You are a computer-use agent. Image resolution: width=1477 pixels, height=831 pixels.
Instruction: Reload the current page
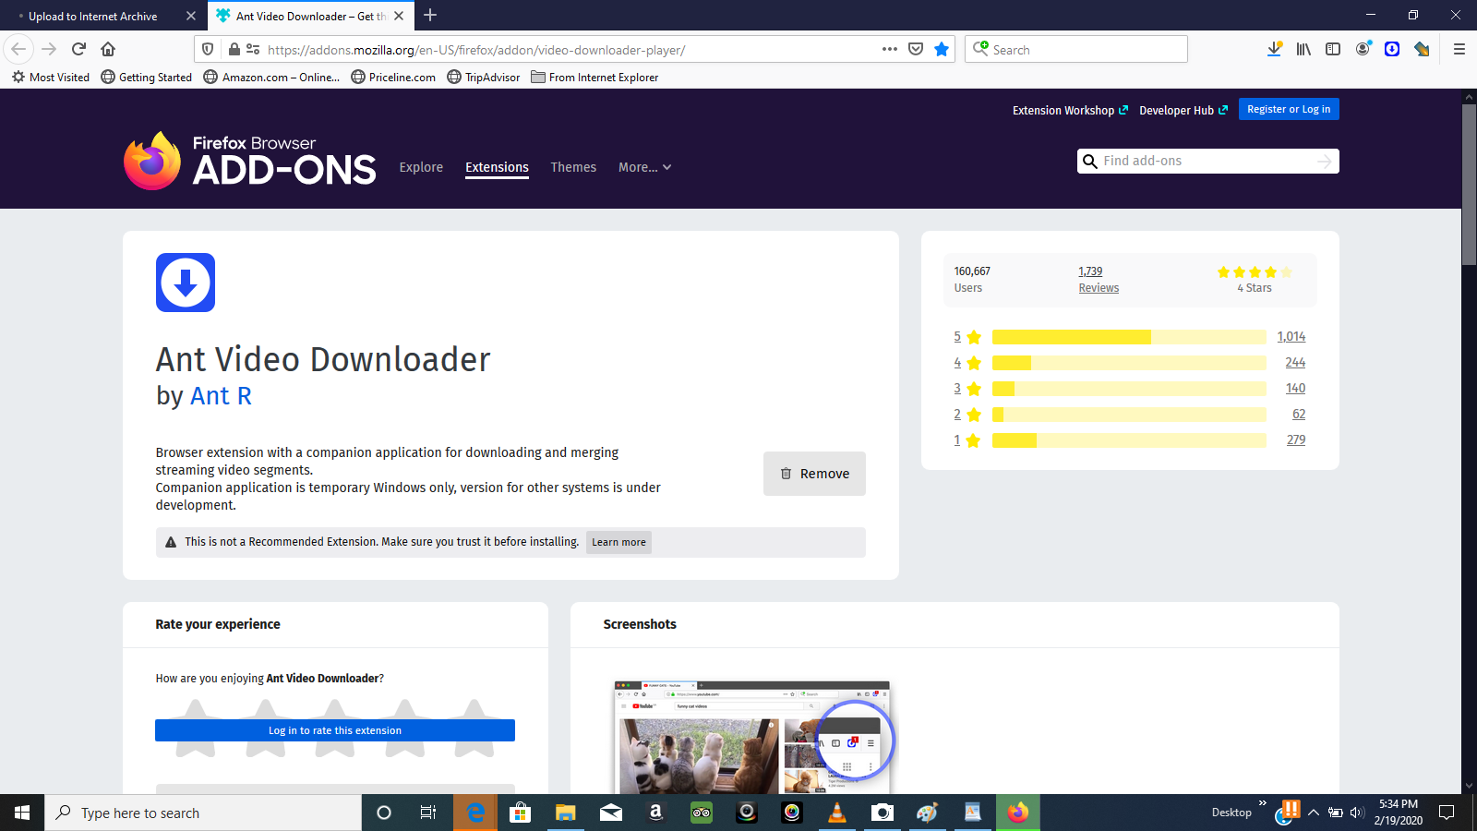click(78, 49)
